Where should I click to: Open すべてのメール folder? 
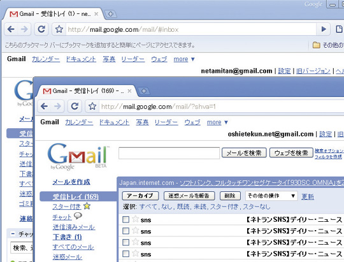[73, 247]
